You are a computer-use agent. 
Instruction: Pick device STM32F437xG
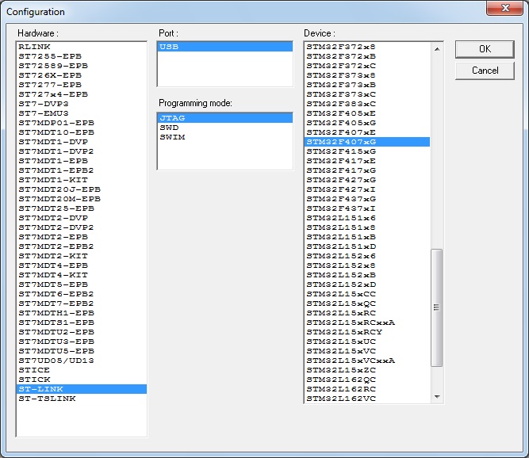click(367, 199)
